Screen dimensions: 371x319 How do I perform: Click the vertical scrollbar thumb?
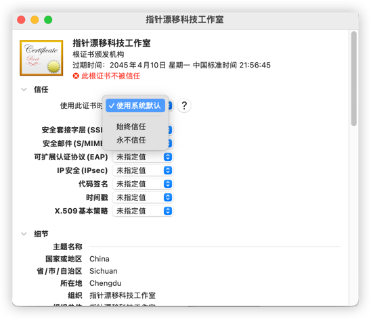pyautogui.click(x=353, y=78)
